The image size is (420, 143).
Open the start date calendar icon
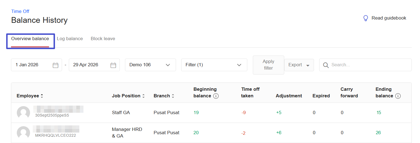(55, 65)
